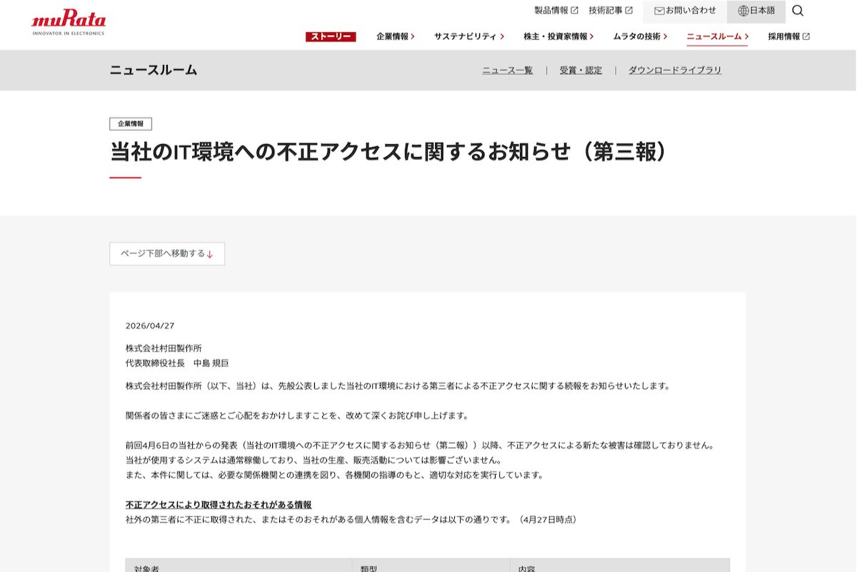Open the 日本語 language selector

coord(756,11)
